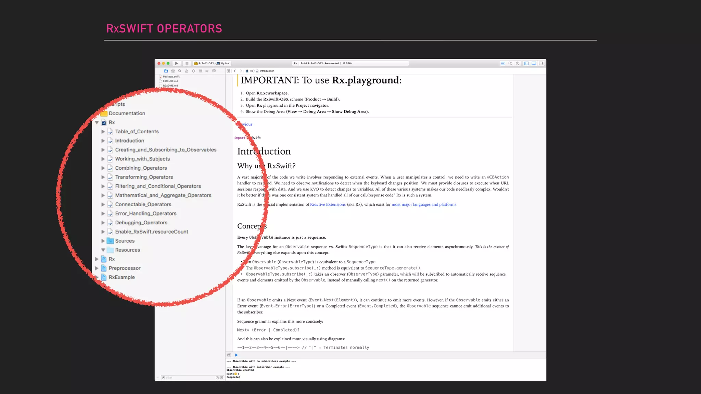This screenshot has height=394, width=701.
Task: Select Transforming_Operators in the navigator
Action: tap(144, 177)
